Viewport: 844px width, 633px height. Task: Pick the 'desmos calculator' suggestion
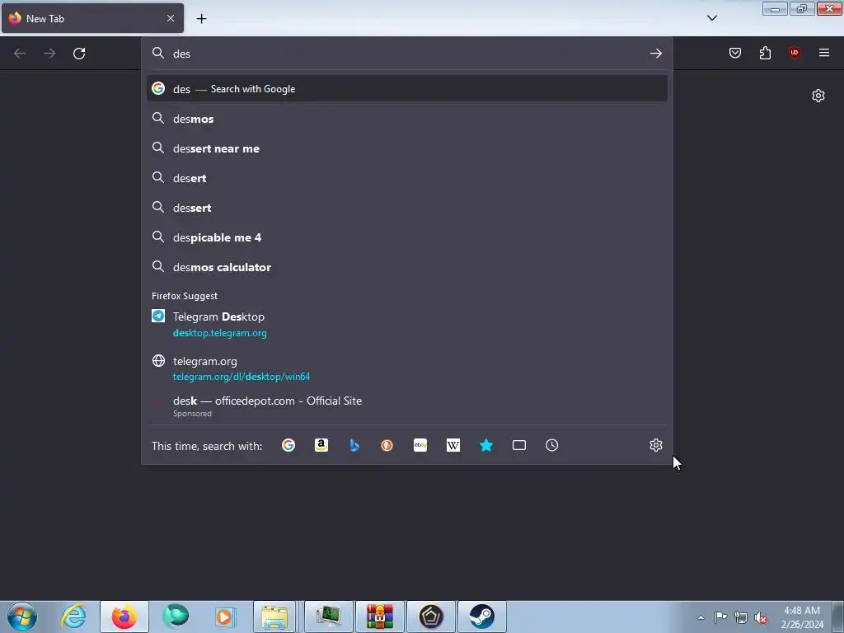[x=407, y=266]
